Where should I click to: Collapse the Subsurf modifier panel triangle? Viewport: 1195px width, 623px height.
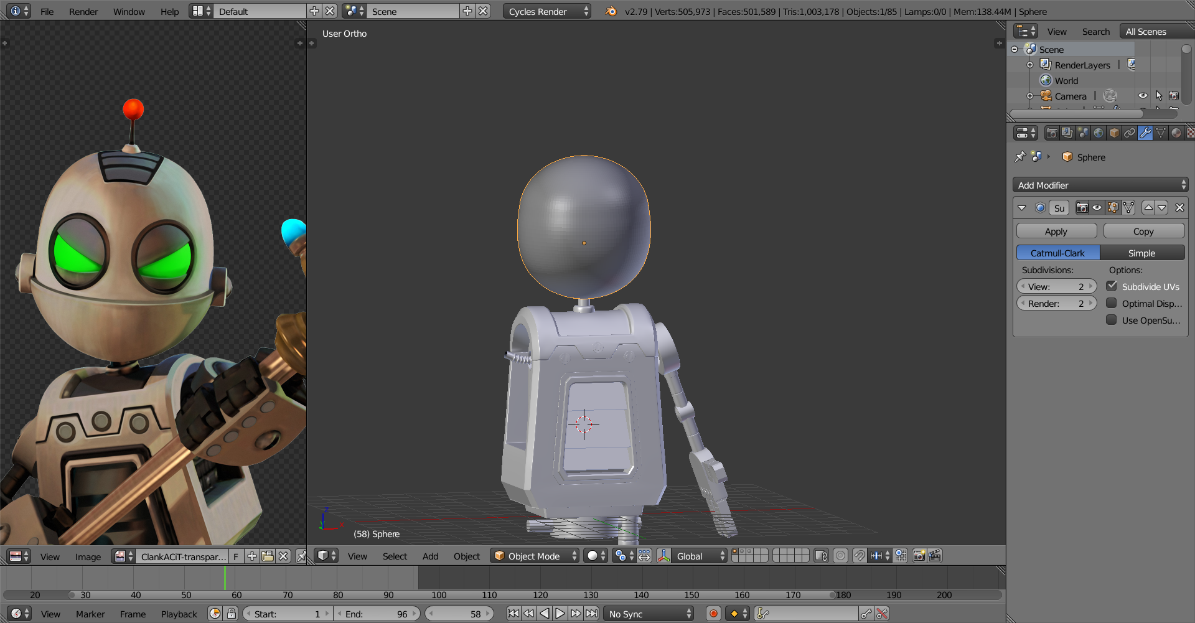1022,208
